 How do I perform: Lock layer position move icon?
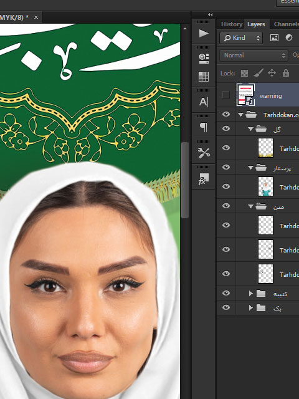(x=272, y=74)
